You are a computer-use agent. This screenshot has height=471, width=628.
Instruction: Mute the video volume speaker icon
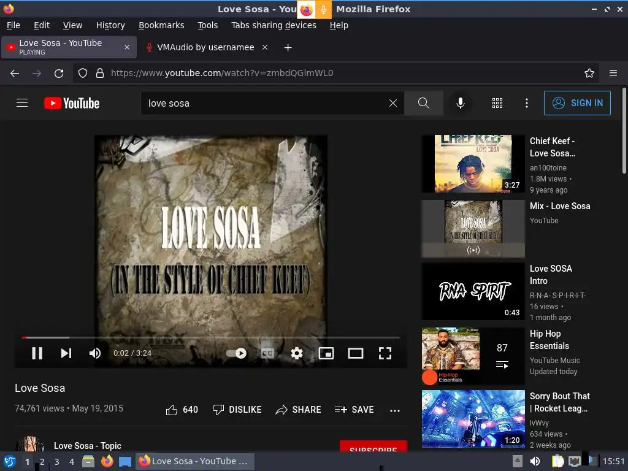point(95,353)
